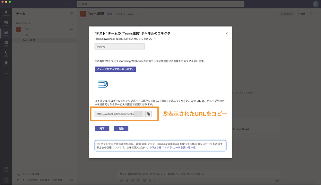Open team management settings gear
This screenshot has width=321, height=185.
pyautogui.click(x=72, y=180)
